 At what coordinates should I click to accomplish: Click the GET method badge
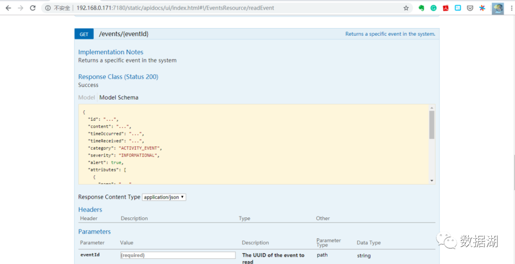[84, 34]
